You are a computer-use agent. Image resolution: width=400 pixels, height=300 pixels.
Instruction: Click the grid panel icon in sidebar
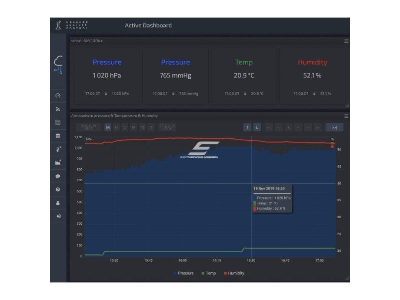pyautogui.click(x=58, y=123)
